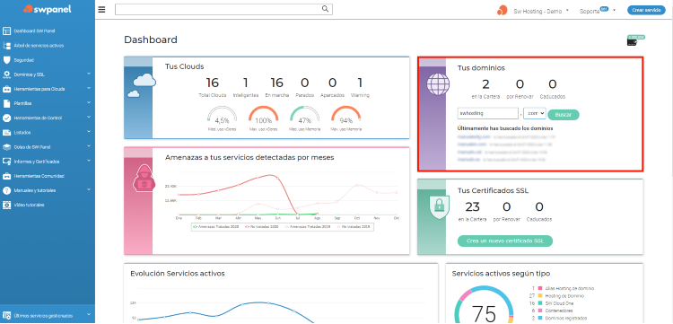
Task: Click the Colas de SW Panel icon
Action: [6, 147]
